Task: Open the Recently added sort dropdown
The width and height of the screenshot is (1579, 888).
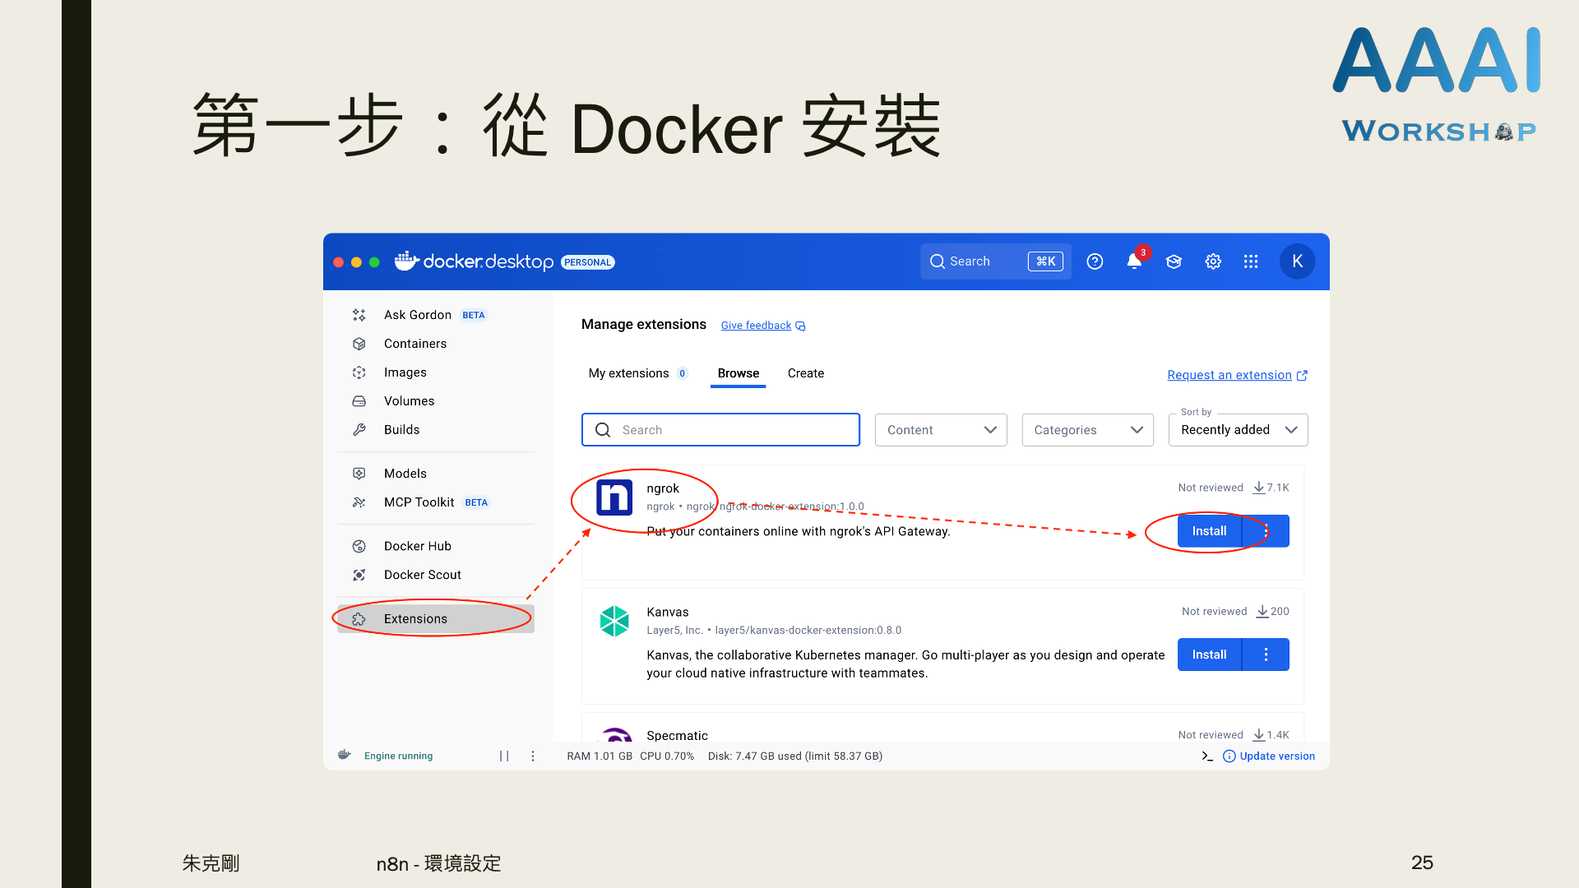Action: click(x=1238, y=430)
